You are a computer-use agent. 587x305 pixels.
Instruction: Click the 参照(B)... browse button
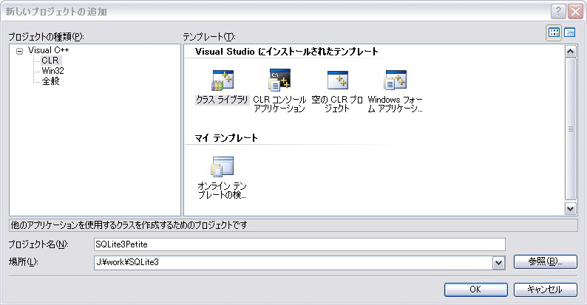pyautogui.click(x=545, y=261)
